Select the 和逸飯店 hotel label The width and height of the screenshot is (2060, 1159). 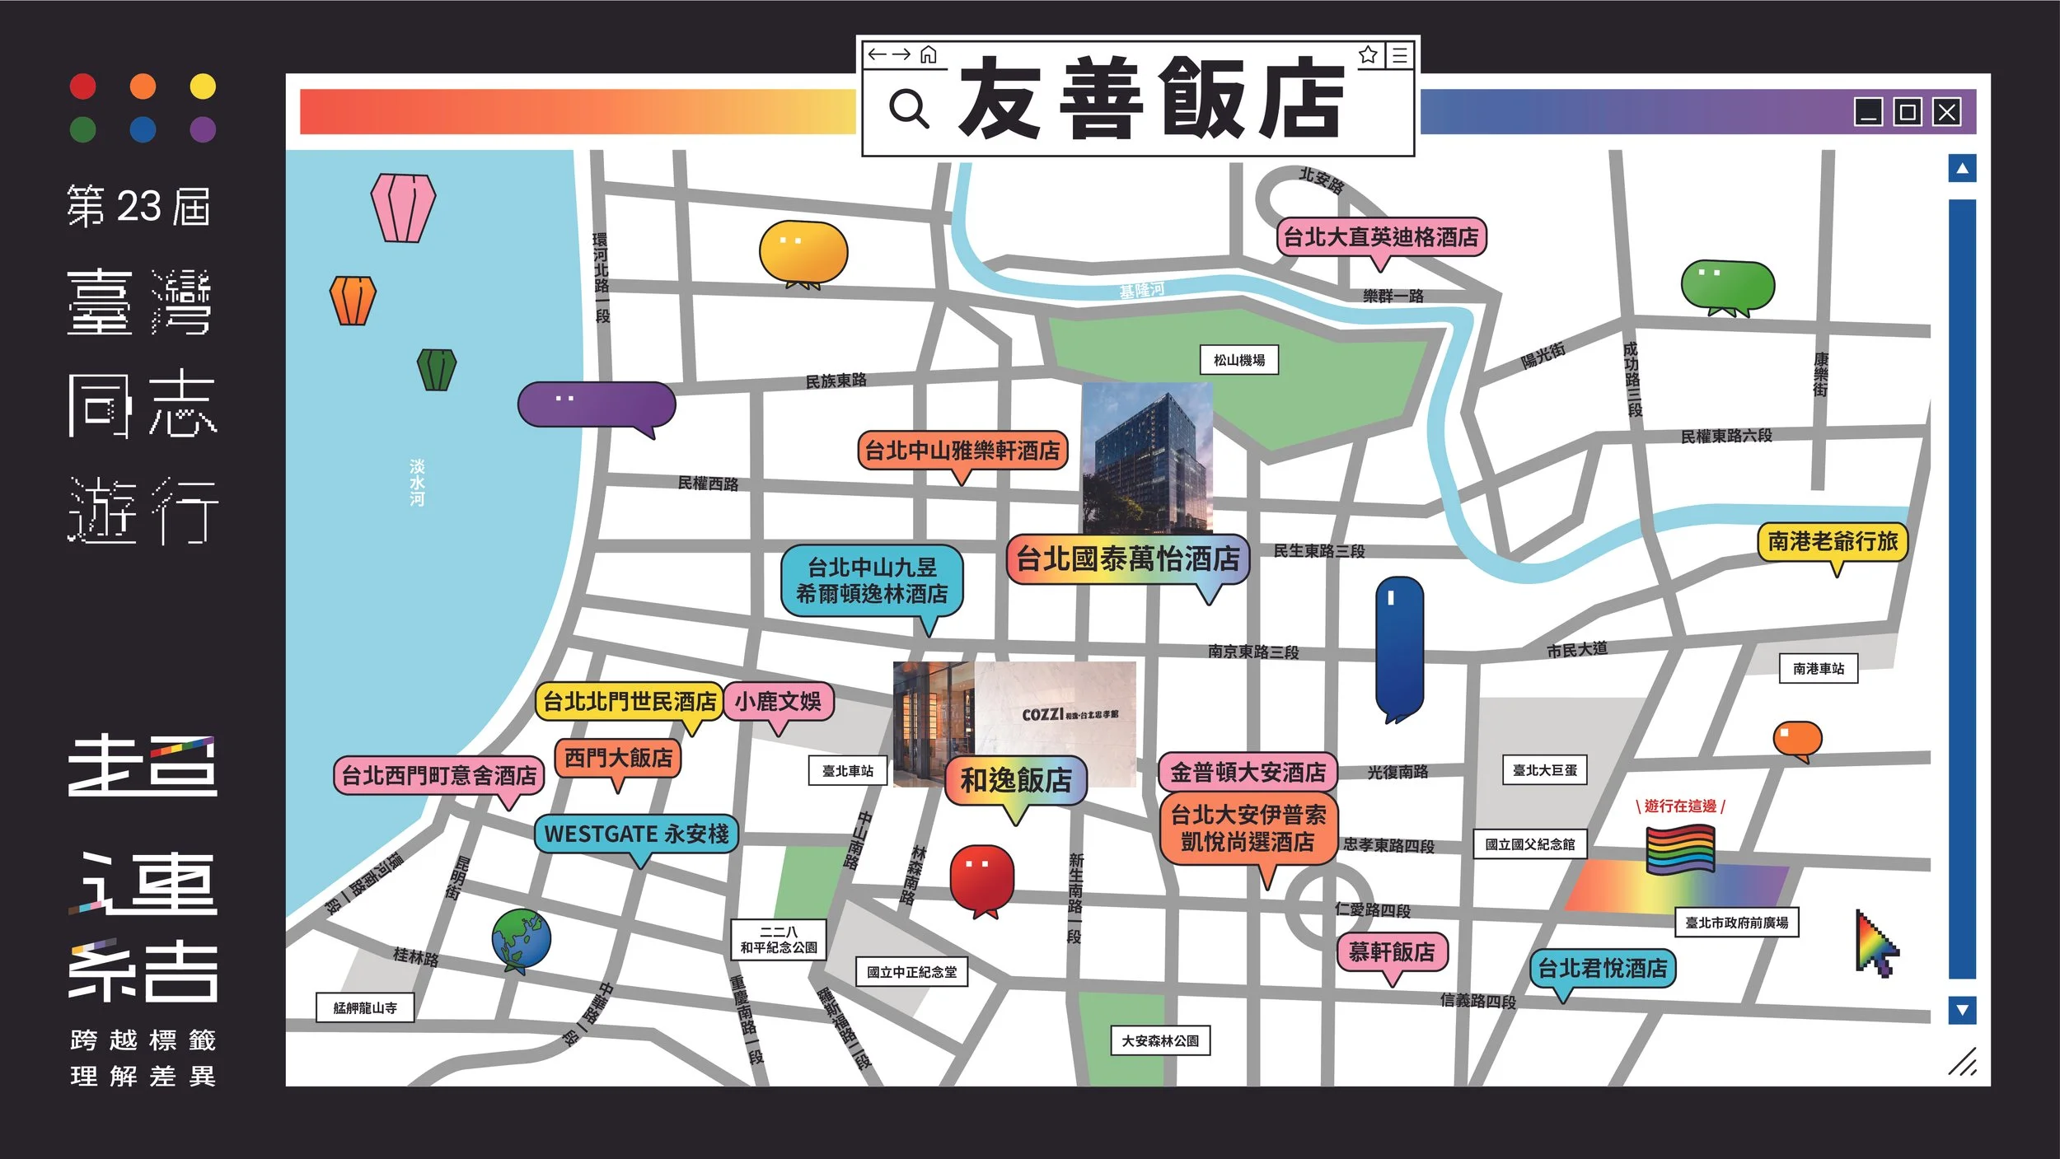click(1016, 779)
